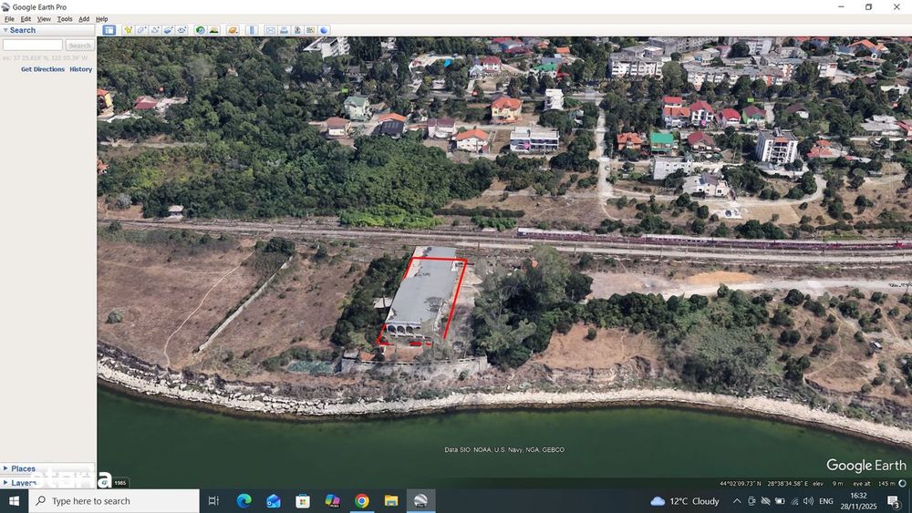Image resolution: width=912 pixels, height=513 pixels.
Task: Add a placemark with the pushpin tool
Action: click(128, 30)
